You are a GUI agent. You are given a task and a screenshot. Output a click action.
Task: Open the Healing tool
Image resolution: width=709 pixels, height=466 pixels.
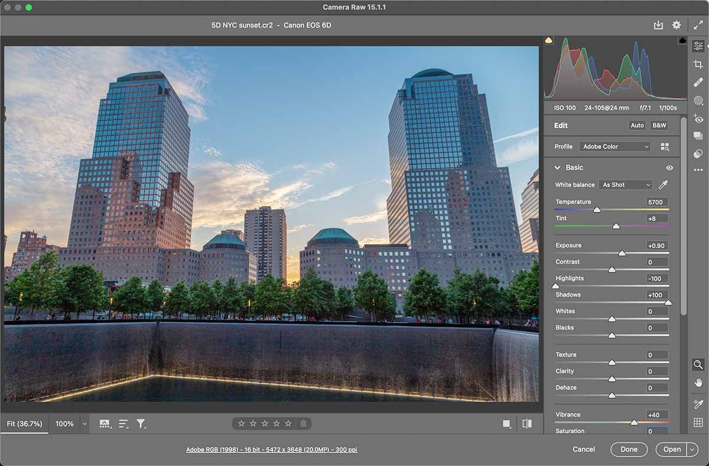click(698, 83)
